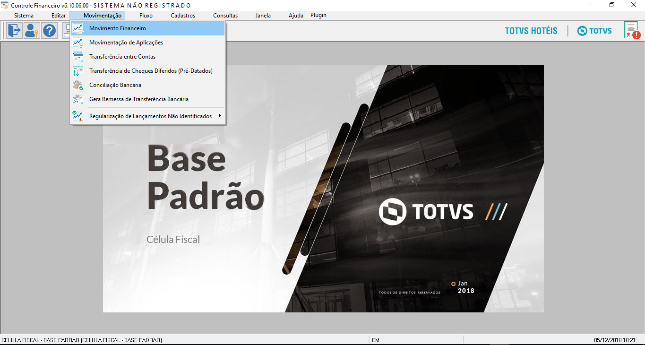Open the Consultas menu

click(225, 16)
